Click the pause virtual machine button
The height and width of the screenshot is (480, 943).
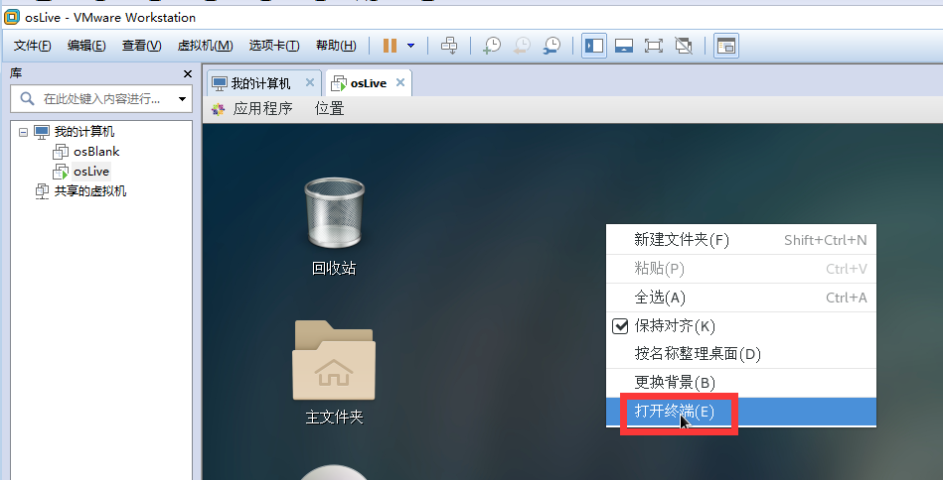(390, 46)
